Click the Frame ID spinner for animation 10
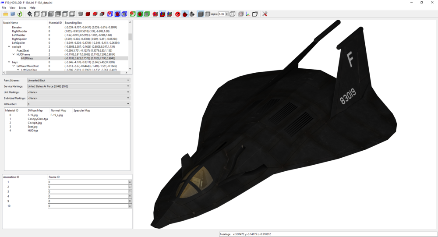Image resolution: width=438 pixels, height=237 pixels. (130, 206)
